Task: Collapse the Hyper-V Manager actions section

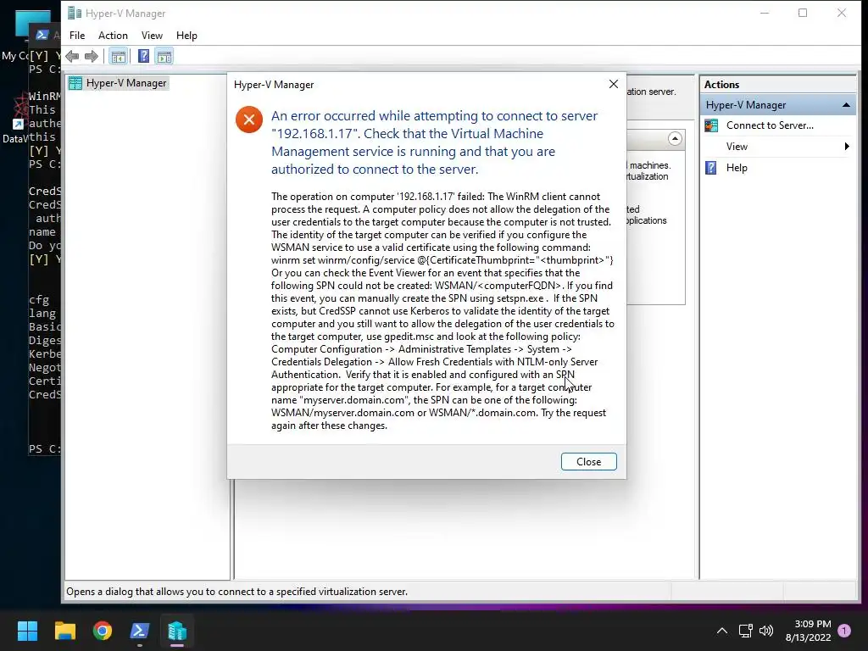Action: click(x=846, y=105)
